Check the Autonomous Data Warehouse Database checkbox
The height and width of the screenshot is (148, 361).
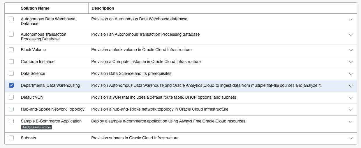(11, 19)
